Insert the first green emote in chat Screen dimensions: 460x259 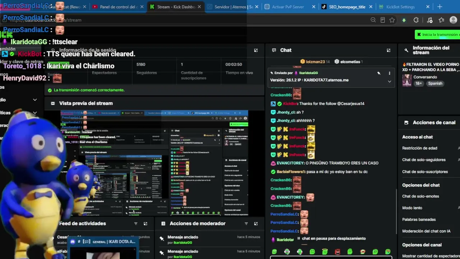click(x=275, y=252)
